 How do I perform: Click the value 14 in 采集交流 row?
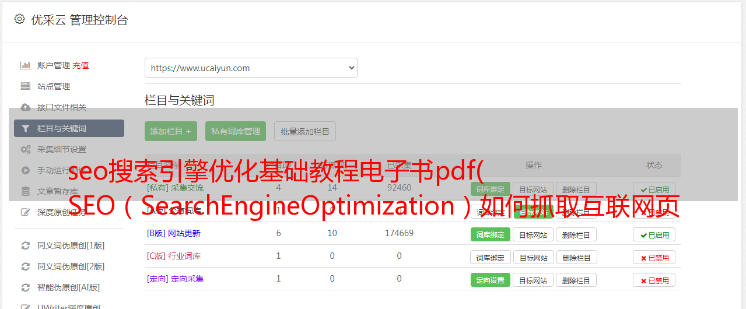pos(332,188)
